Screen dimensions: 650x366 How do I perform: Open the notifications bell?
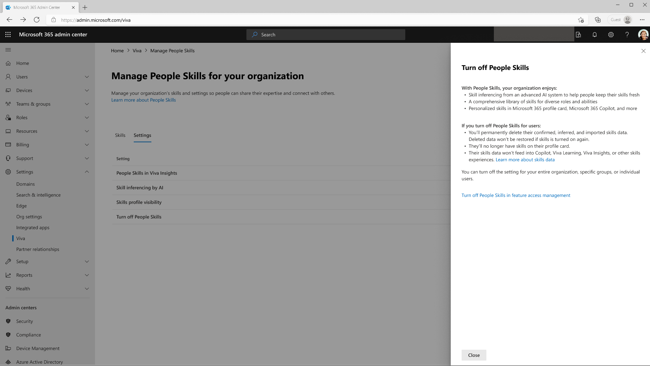(594, 34)
